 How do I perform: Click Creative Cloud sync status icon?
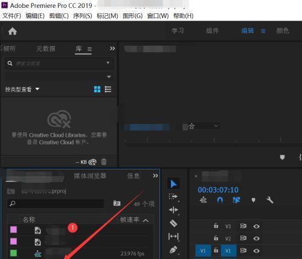click(92, 162)
